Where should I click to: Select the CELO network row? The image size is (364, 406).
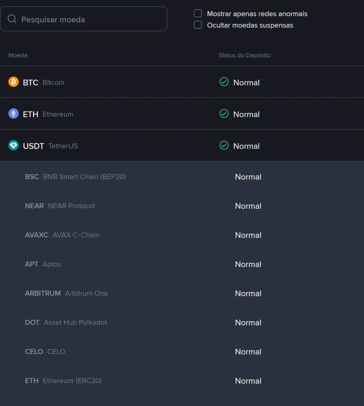[x=182, y=352]
